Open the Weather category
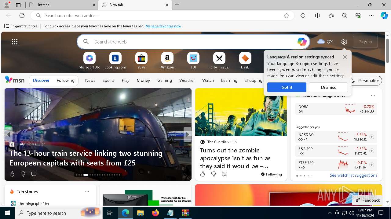The image size is (391, 219). [187, 80]
